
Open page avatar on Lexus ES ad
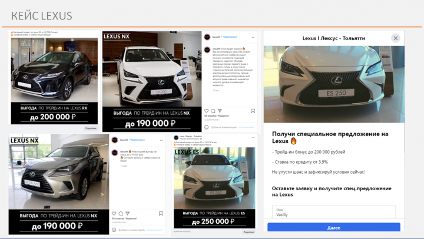pyautogui.click(x=176, y=138)
